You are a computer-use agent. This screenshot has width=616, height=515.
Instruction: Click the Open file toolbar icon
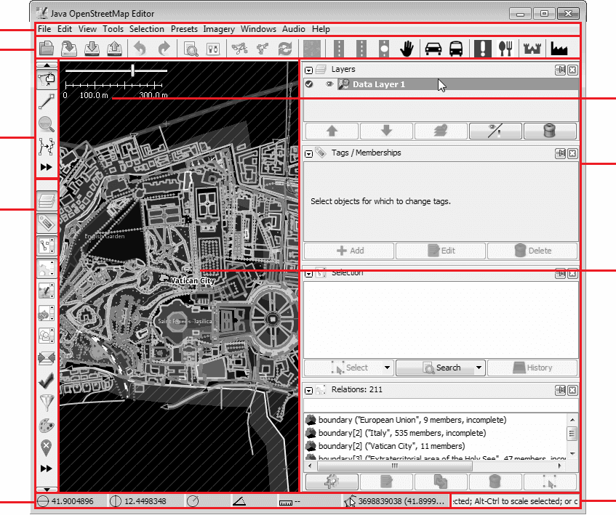[x=47, y=49]
